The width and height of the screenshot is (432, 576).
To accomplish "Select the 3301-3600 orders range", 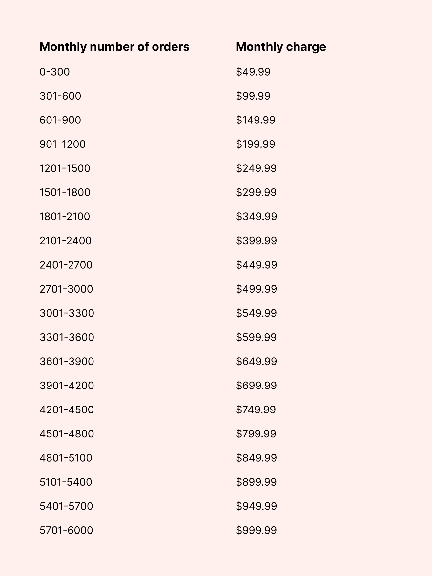I will pyautogui.click(x=67, y=337).
